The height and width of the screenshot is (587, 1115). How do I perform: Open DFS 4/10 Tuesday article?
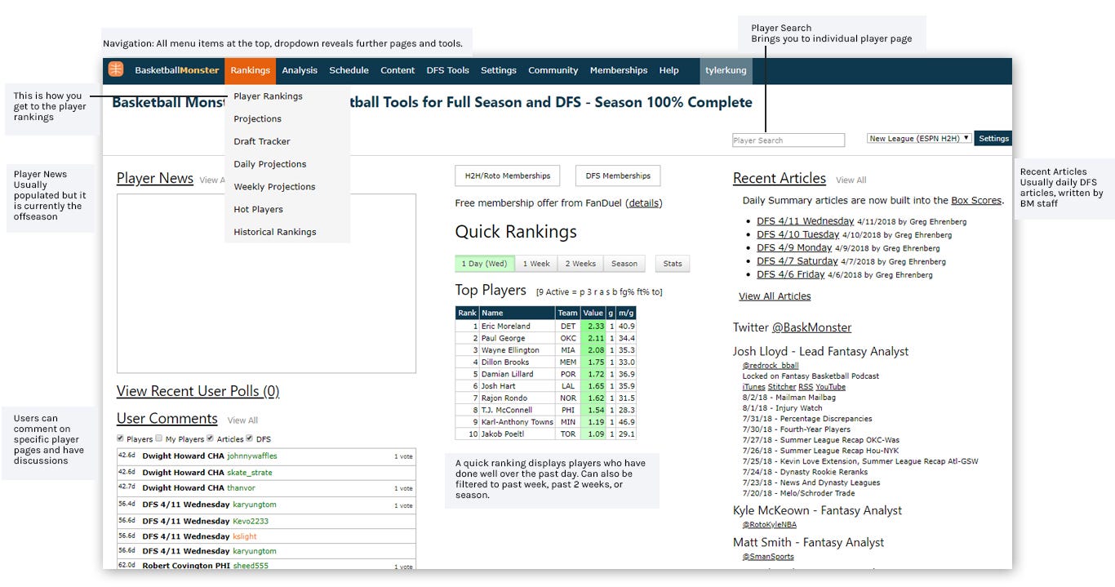797,234
